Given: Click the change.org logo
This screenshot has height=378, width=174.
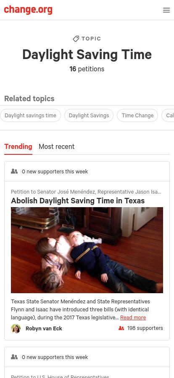Looking at the screenshot, I should 28,10.
